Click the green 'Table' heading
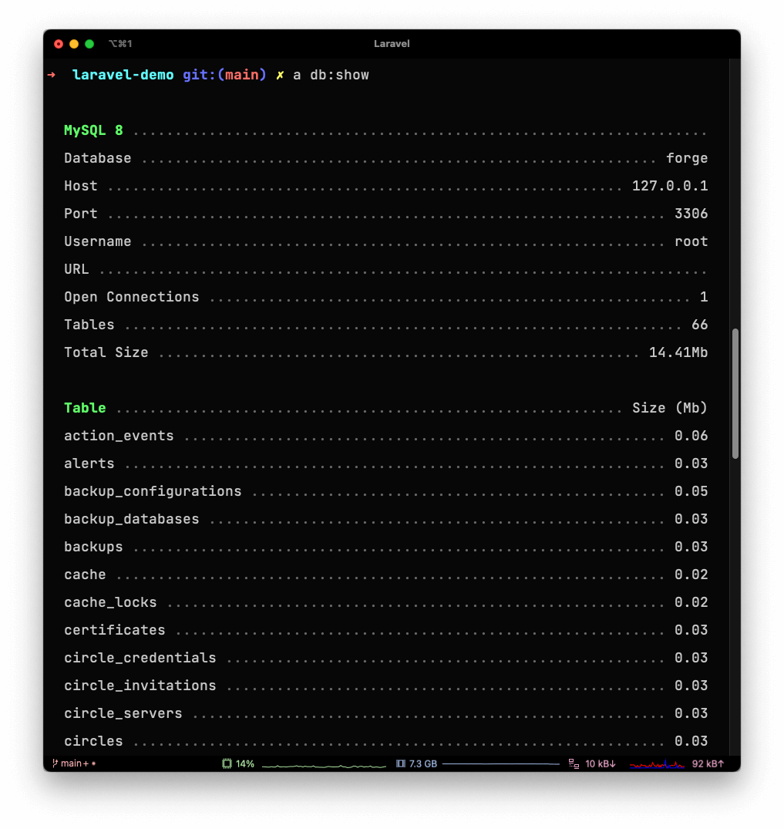 point(85,408)
